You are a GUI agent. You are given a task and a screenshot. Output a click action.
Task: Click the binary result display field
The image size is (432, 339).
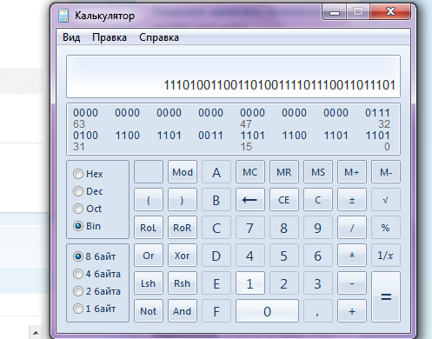click(x=233, y=76)
